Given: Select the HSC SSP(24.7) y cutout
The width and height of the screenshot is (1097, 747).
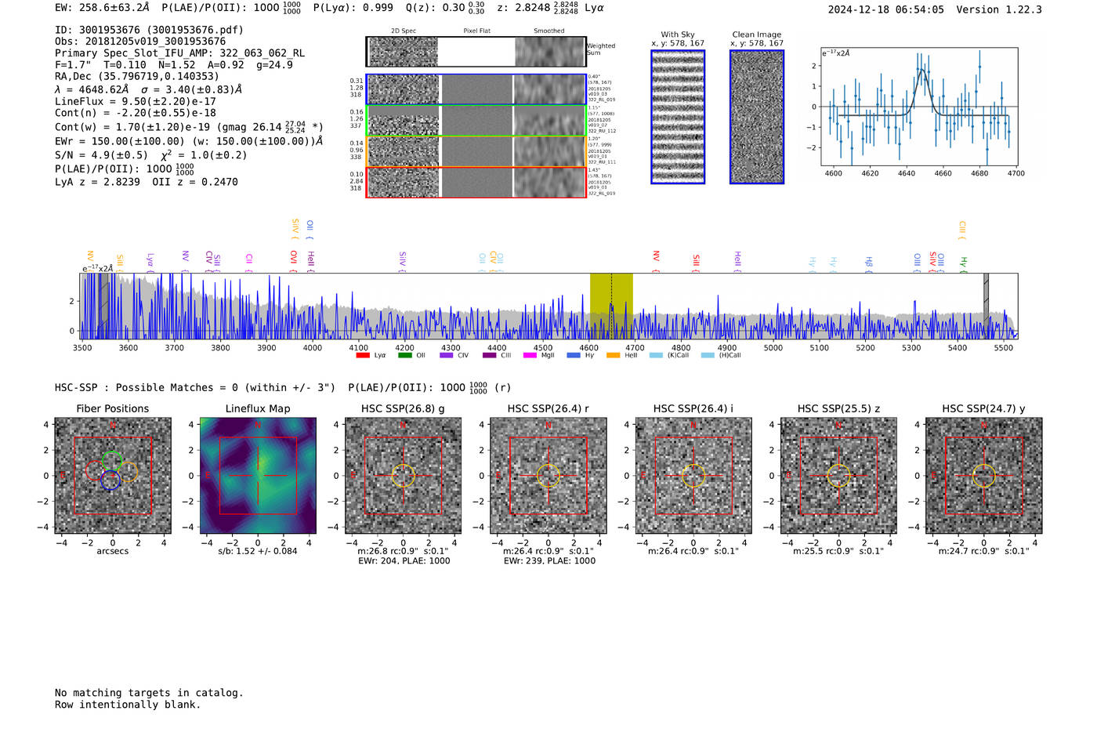Looking at the screenshot, I should [984, 476].
